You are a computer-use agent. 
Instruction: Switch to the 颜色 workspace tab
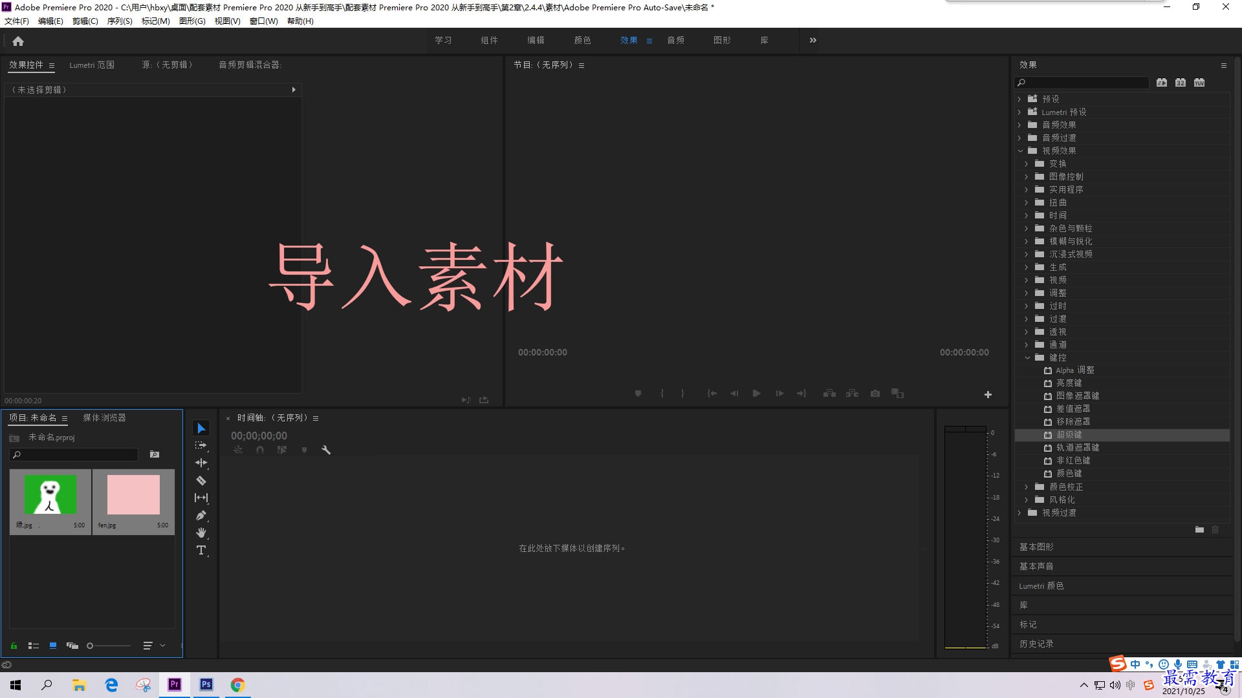(582, 40)
